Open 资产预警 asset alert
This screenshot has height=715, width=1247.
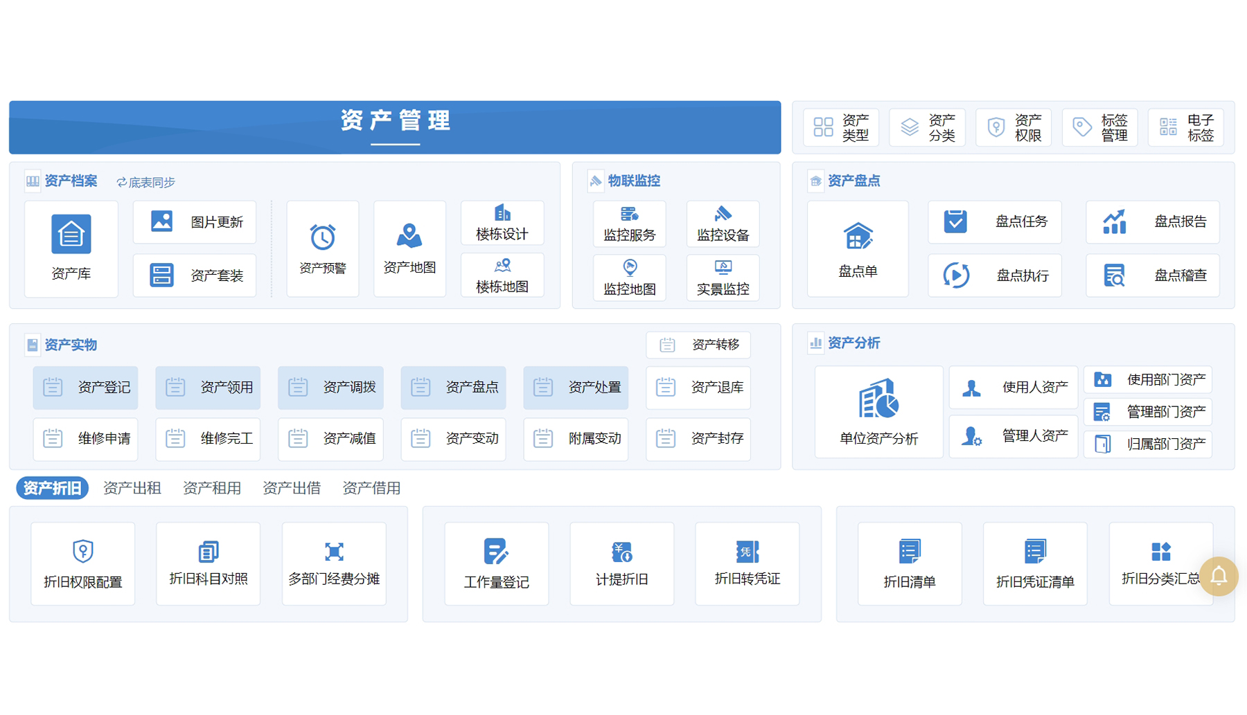pyautogui.click(x=323, y=248)
